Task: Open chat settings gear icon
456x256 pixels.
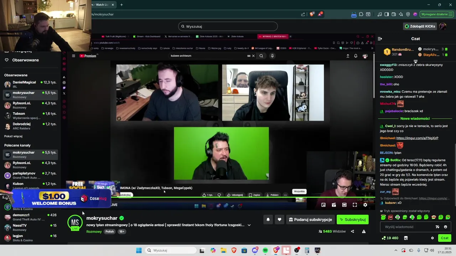Action: pos(432,238)
